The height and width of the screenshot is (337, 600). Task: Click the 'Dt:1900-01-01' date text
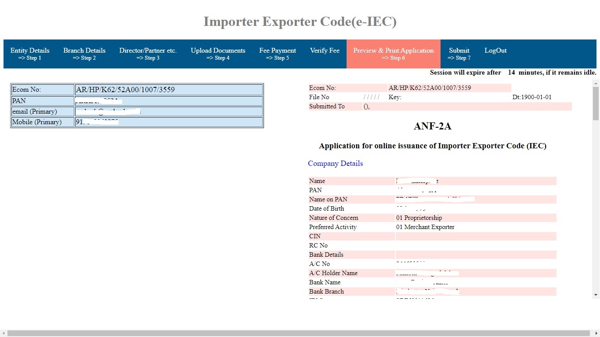click(x=532, y=97)
